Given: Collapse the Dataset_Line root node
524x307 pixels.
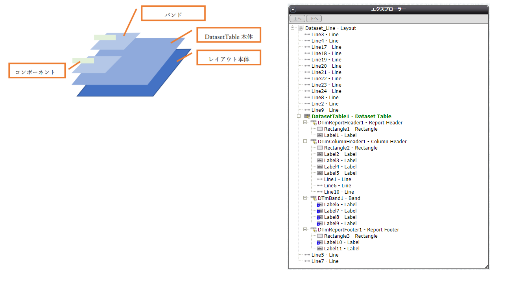Looking at the screenshot, I should point(292,28).
